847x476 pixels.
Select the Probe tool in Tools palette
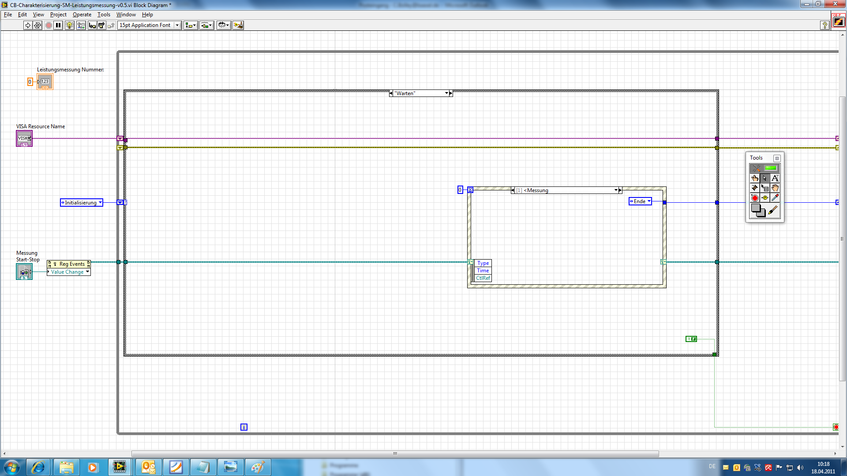765,198
